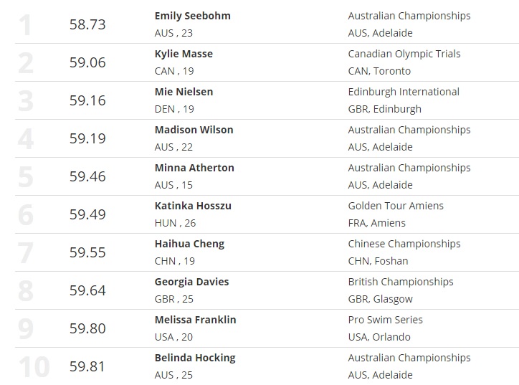Click British Championships meet name
The height and width of the screenshot is (385, 519).
point(401,282)
